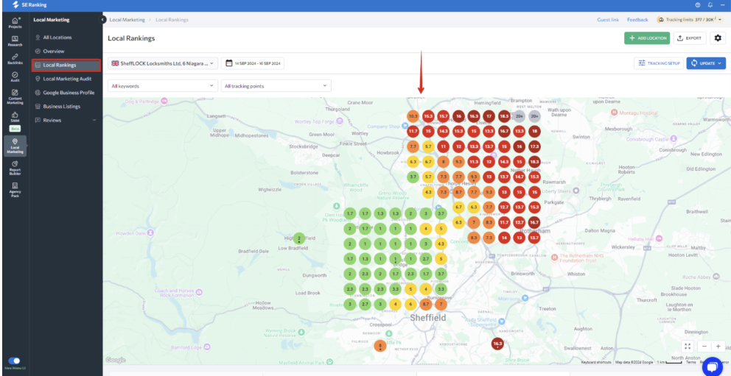This screenshot has width=731, height=376.
Task: Collapse the Local Marketing side panel
Action: click(103, 20)
